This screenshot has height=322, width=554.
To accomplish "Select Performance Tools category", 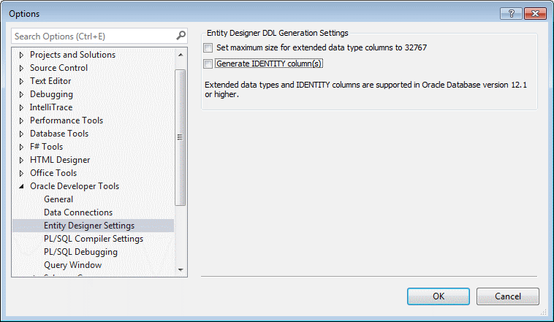I will (67, 120).
